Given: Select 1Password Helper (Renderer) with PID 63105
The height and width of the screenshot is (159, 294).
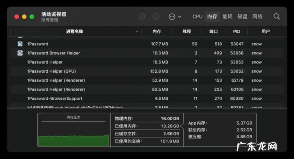Looking at the screenshot, I should (147, 89).
